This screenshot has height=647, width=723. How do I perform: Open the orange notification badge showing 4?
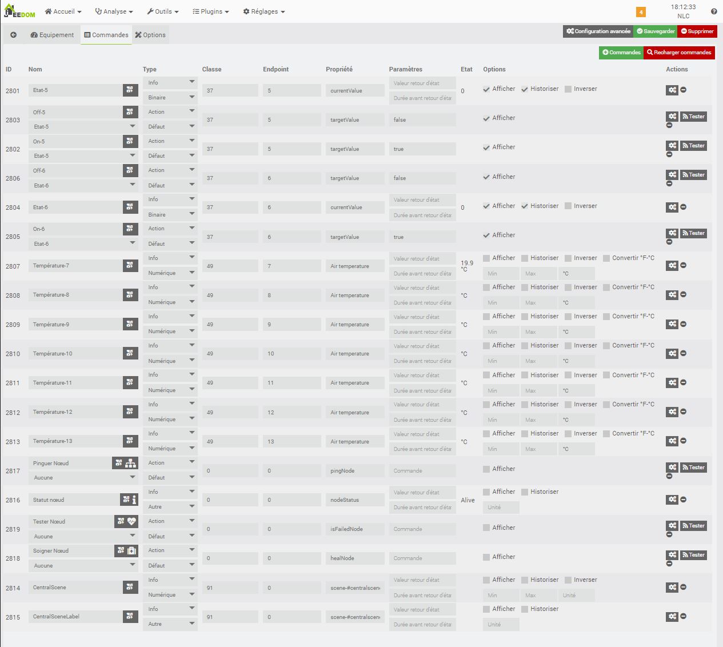(641, 12)
